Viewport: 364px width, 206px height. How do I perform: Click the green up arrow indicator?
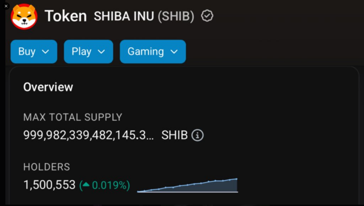tap(86, 185)
